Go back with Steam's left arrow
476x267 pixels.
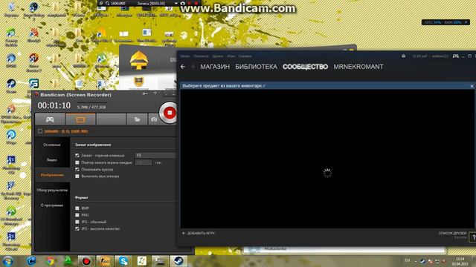[183, 67]
